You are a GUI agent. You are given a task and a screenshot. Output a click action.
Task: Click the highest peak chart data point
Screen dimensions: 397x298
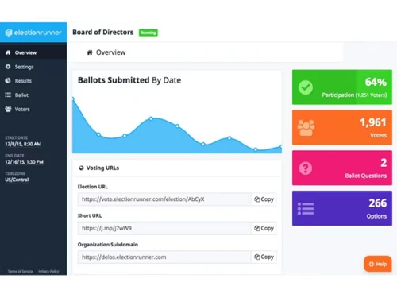(x=73, y=99)
